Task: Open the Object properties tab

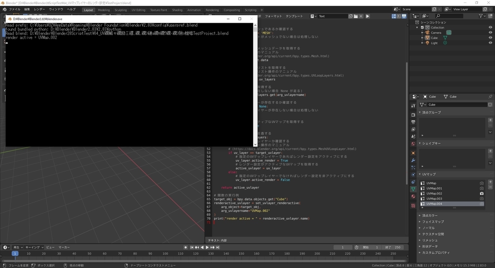Action: [413, 153]
